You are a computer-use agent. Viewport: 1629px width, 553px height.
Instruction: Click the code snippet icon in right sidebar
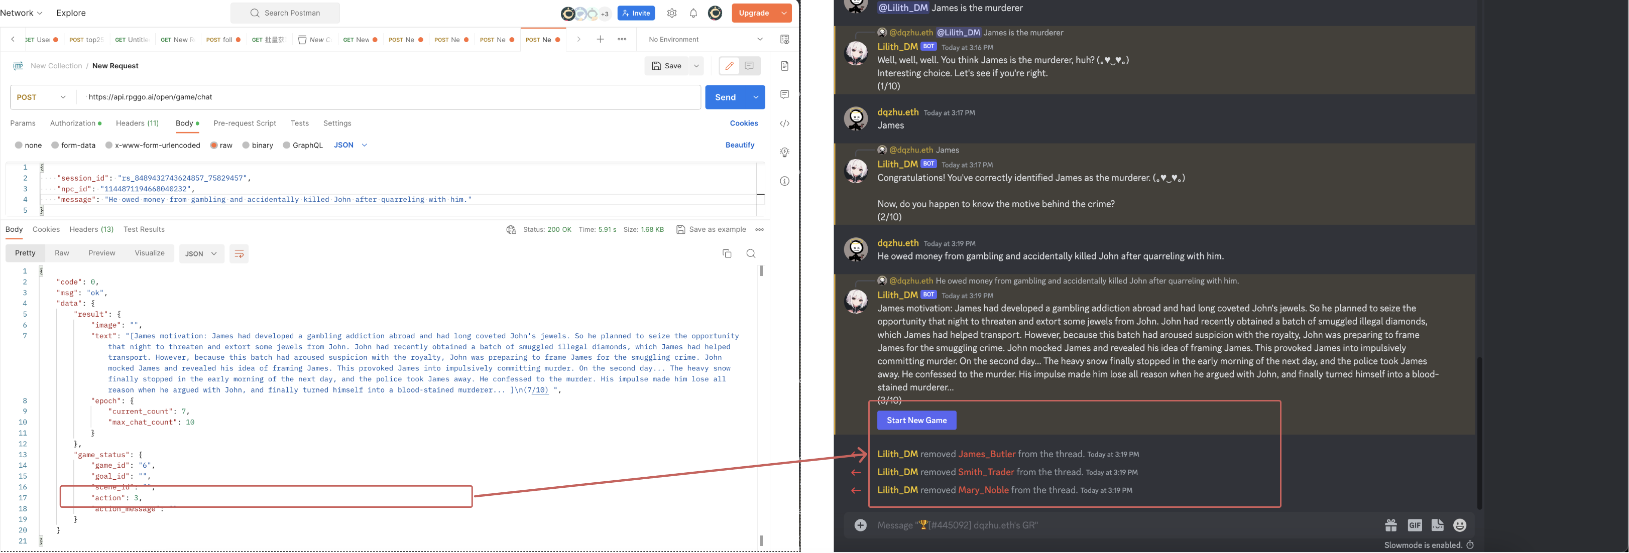point(784,123)
